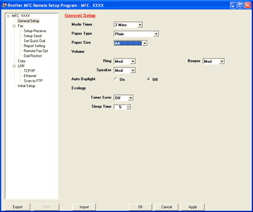Open Report Setting page
The height and width of the screenshot is (212, 253).
pos(34,46)
